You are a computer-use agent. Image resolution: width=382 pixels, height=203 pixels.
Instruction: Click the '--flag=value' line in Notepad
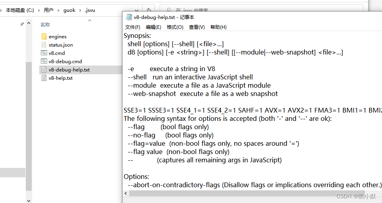point(213,143)
